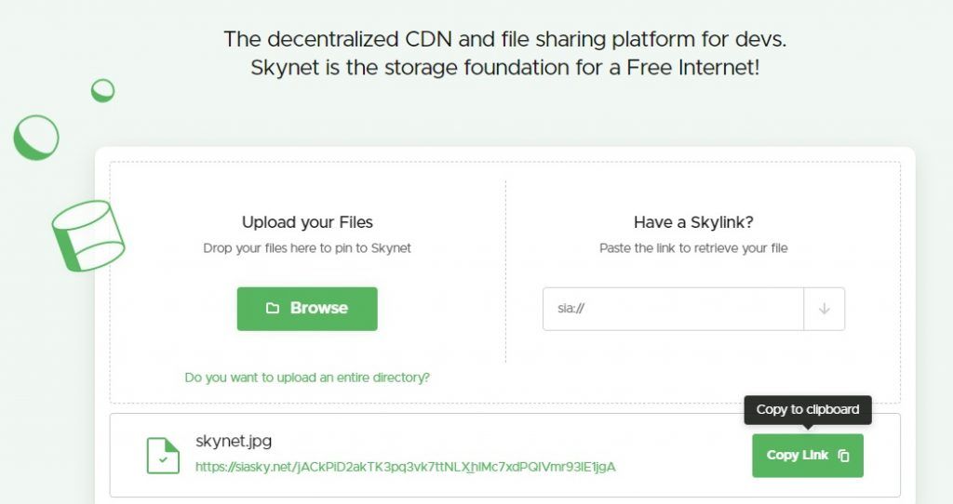Click the Paste the link instruction text
This screenshot has width=953, height=504.
point(693,248)
